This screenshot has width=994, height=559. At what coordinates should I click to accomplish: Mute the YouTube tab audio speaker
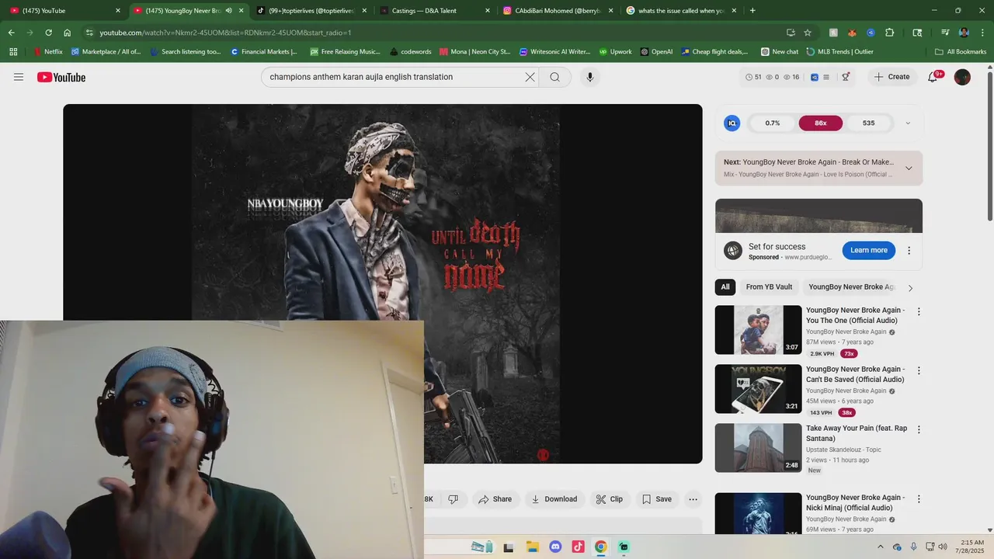point(228,11)
